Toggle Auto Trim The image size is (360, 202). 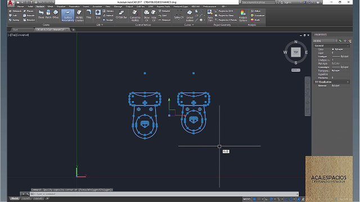pos(210,16)
